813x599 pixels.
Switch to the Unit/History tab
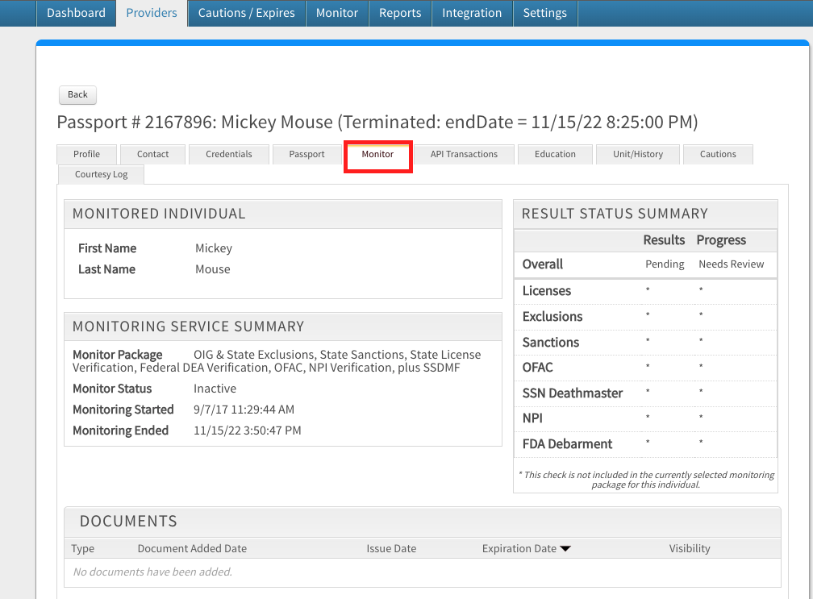pyautogui.click(x=638, y=155)
